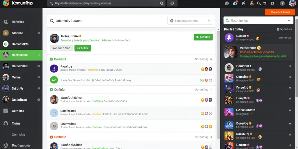This screenshot has width=298, height=149.
Task: Open the user avatar at top right
Action: pos(292,3)
